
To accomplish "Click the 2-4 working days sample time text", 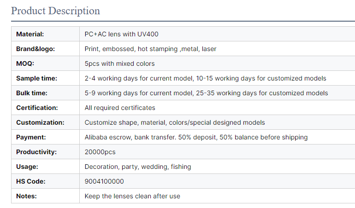I will click(205, 78).
